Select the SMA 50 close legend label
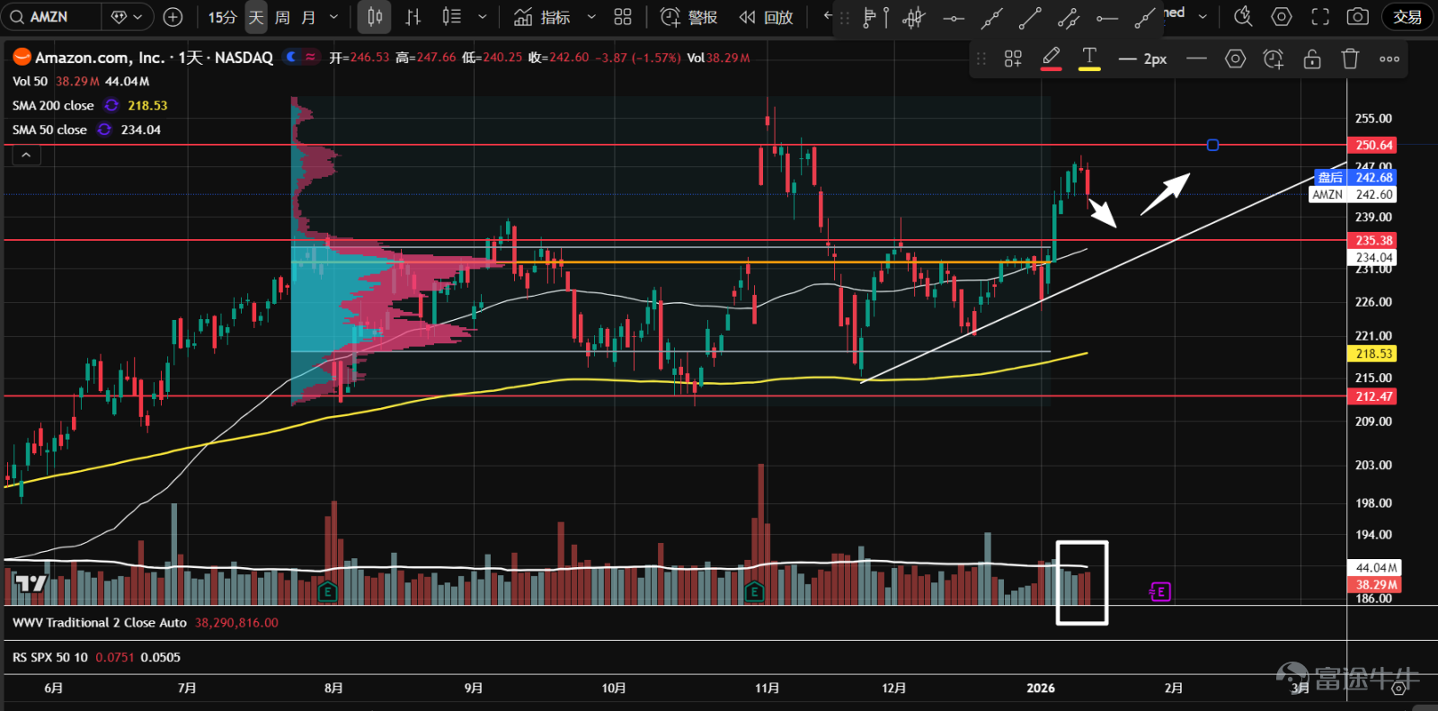The image size is (1438, 711). [x=49, y=129]
